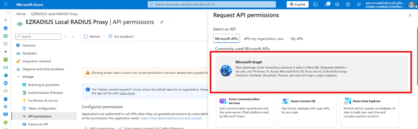This screenshot has width=418, height=129.
Task: Switch to My APIs tab
Action: [x=297, y=39]
